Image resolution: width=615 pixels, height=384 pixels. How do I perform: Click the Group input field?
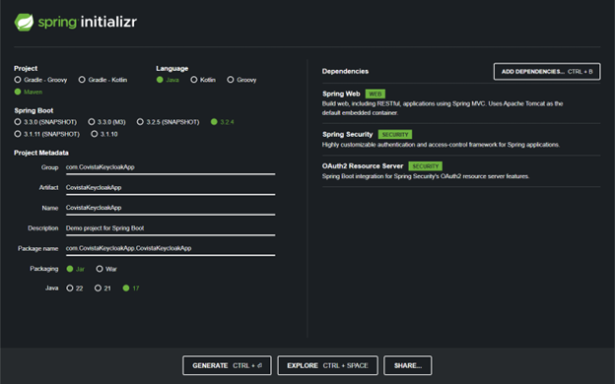pyautogui.click(x=171, y=167)
